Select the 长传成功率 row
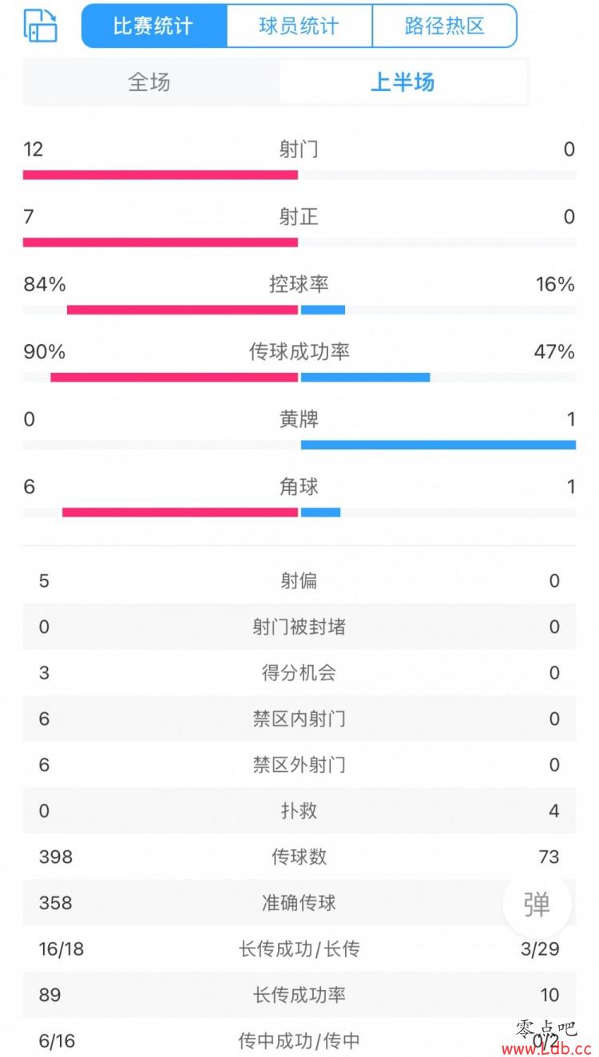Image resolution: width=599 pixels, height=1057 pixels. point(299,996)
